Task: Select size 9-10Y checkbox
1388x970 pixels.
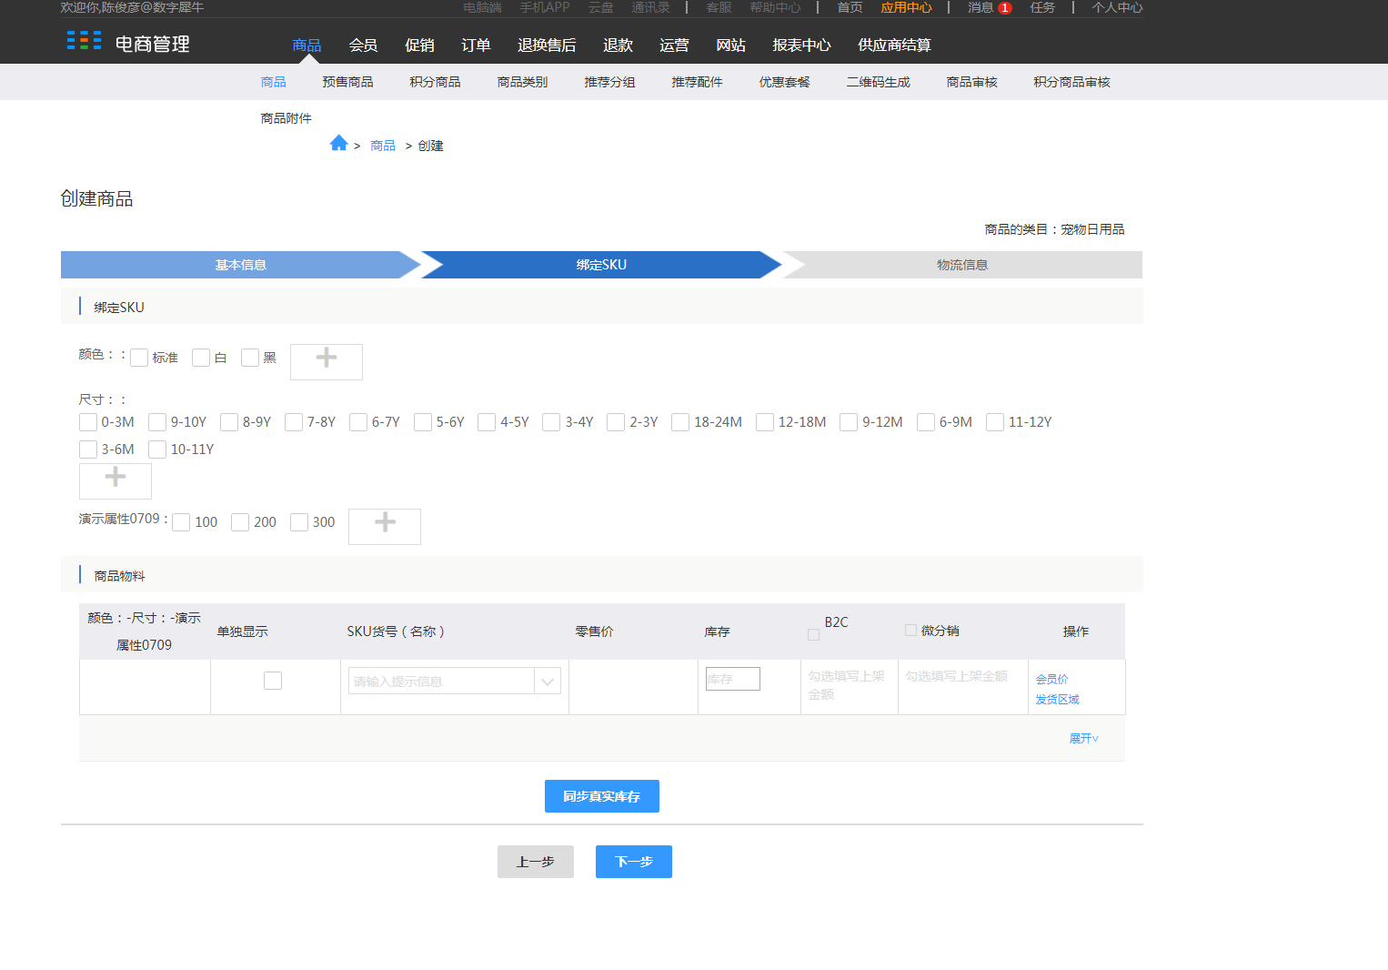Action: coord(157,422)
